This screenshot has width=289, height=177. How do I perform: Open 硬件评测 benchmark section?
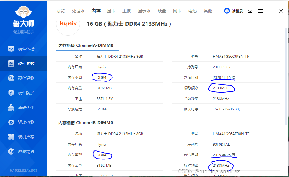click(x=24, y=78)
